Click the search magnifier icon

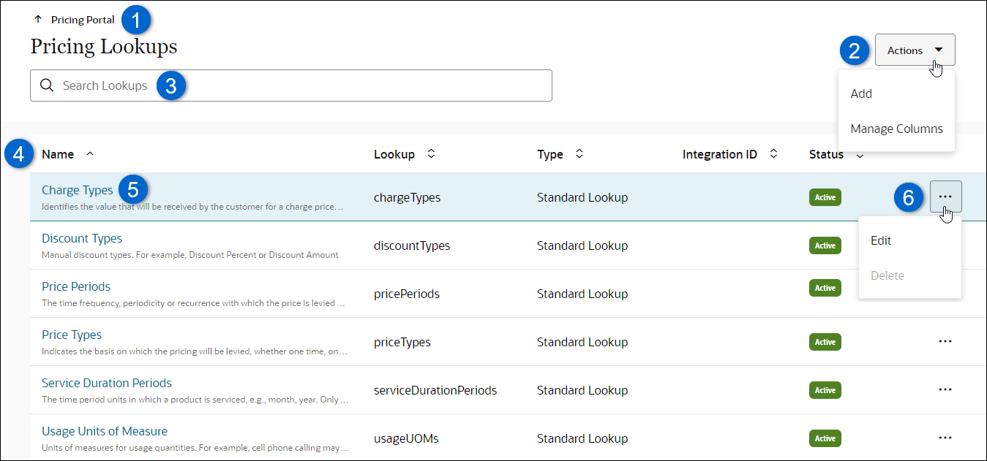[x=47, y=85]
